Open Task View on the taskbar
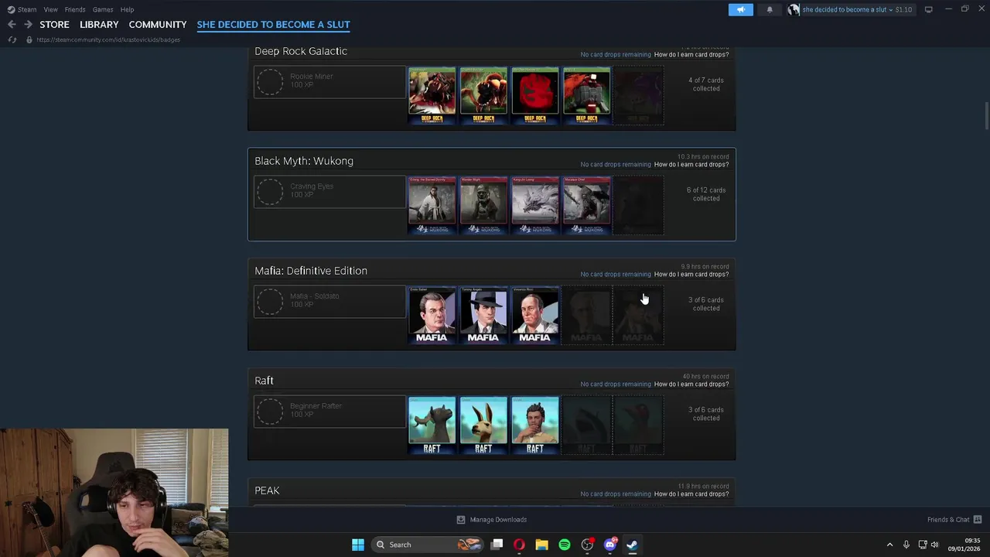Viewport: 990px width, 557px height. coord(497,545)
